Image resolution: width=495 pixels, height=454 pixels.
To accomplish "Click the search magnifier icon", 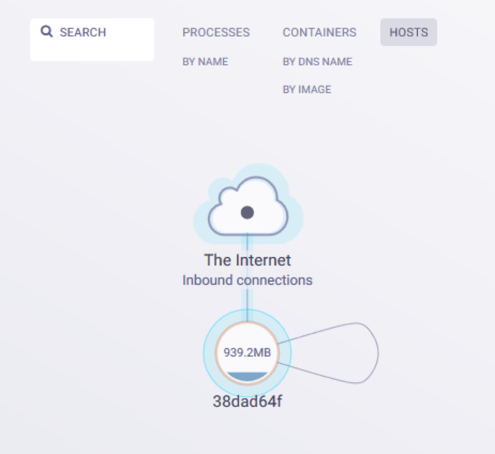I will tap(46, 31).
